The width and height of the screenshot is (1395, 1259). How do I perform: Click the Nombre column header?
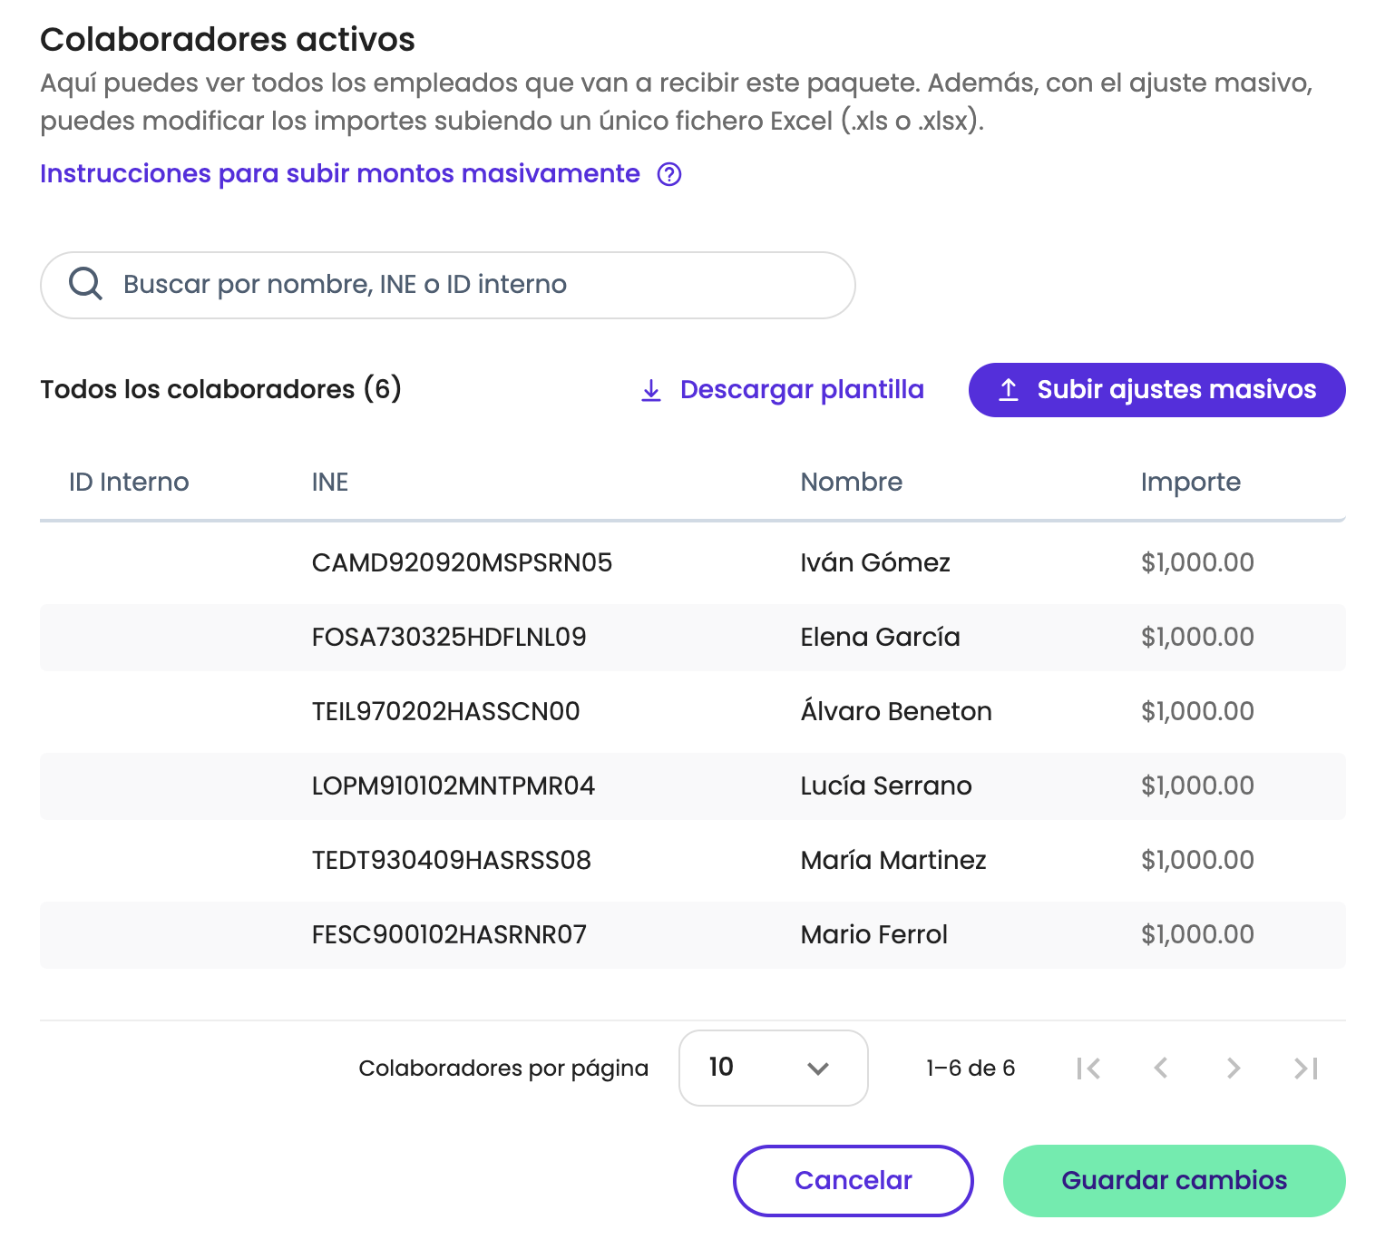(851, 483)
